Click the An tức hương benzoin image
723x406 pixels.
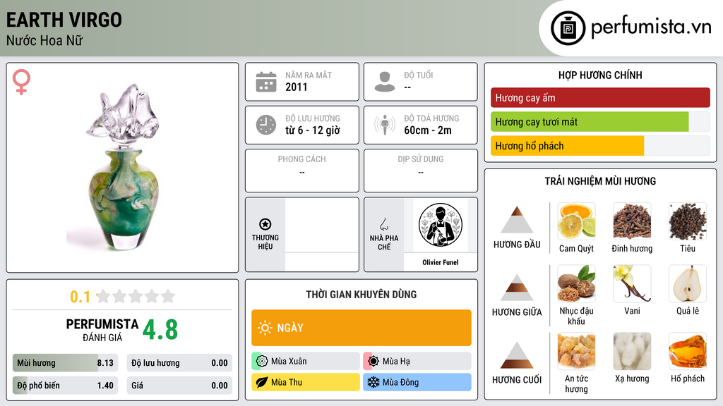point(576,351)
